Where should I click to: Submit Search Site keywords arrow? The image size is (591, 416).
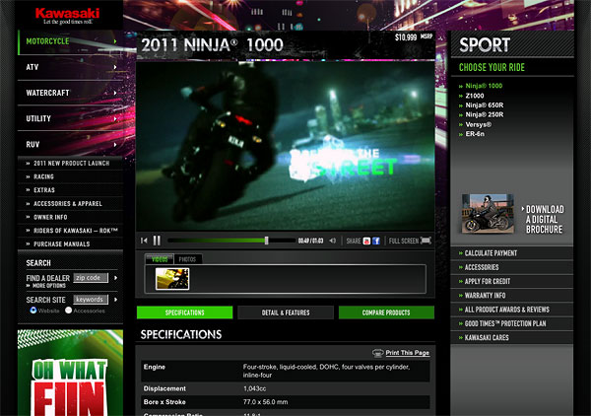115,300
